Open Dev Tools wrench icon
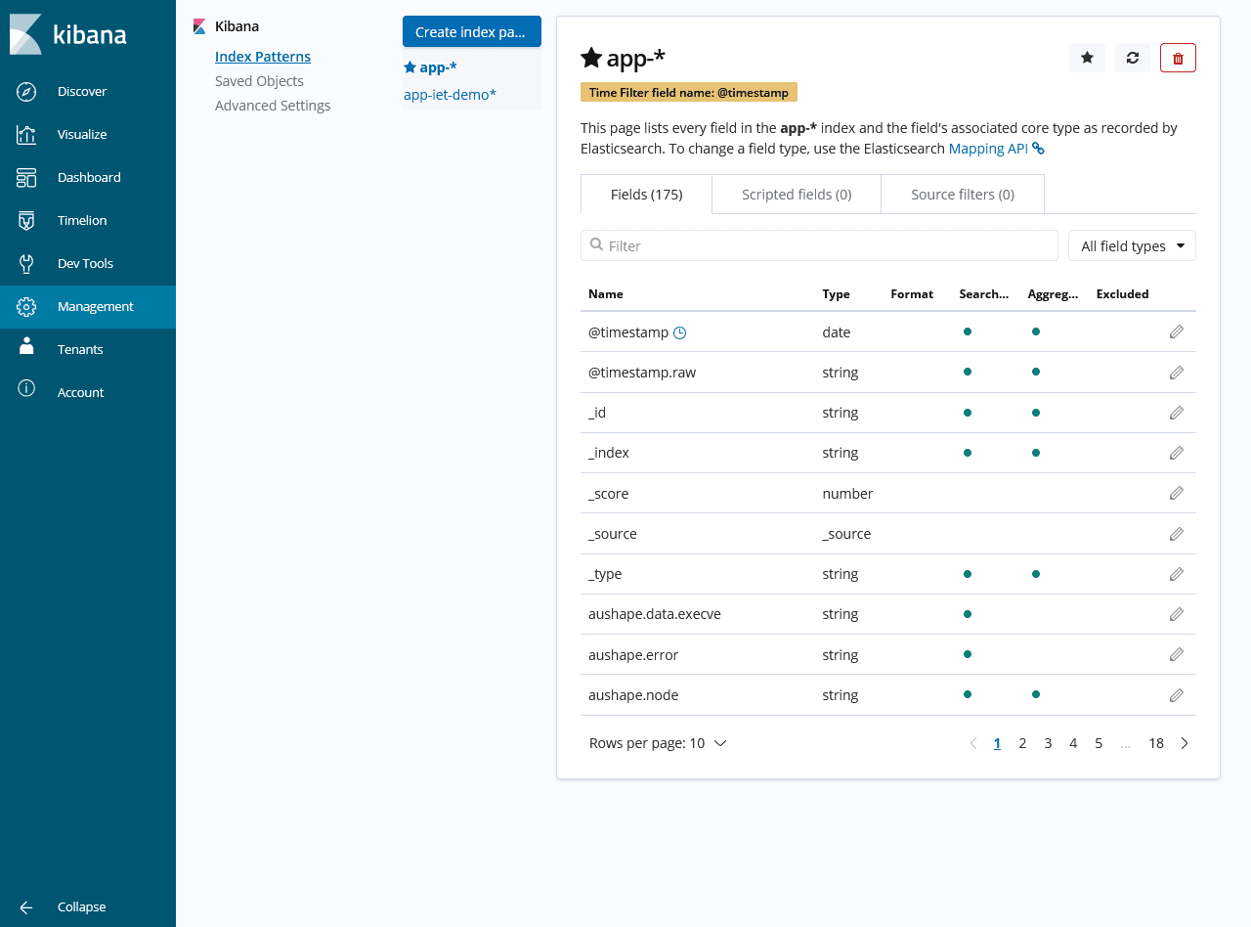The height and width of the screenshot is (927, 1251). tap(26, 263)
